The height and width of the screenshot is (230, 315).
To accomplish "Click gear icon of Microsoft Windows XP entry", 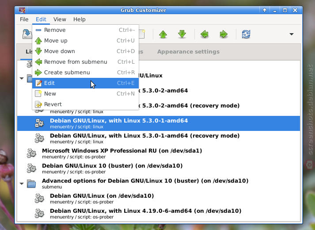I will 31,153.
